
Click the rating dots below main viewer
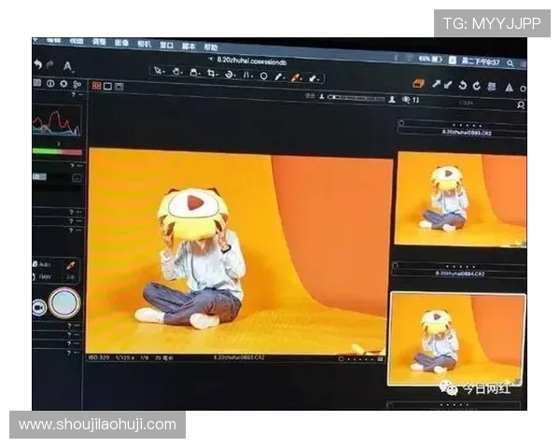tap(360, 359)
